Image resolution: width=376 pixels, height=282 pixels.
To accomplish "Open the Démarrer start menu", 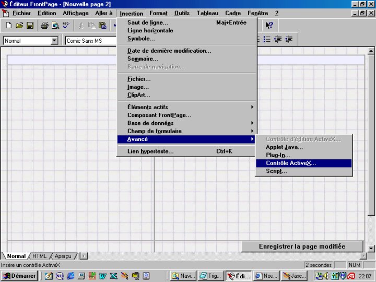I will coord(19,276).
